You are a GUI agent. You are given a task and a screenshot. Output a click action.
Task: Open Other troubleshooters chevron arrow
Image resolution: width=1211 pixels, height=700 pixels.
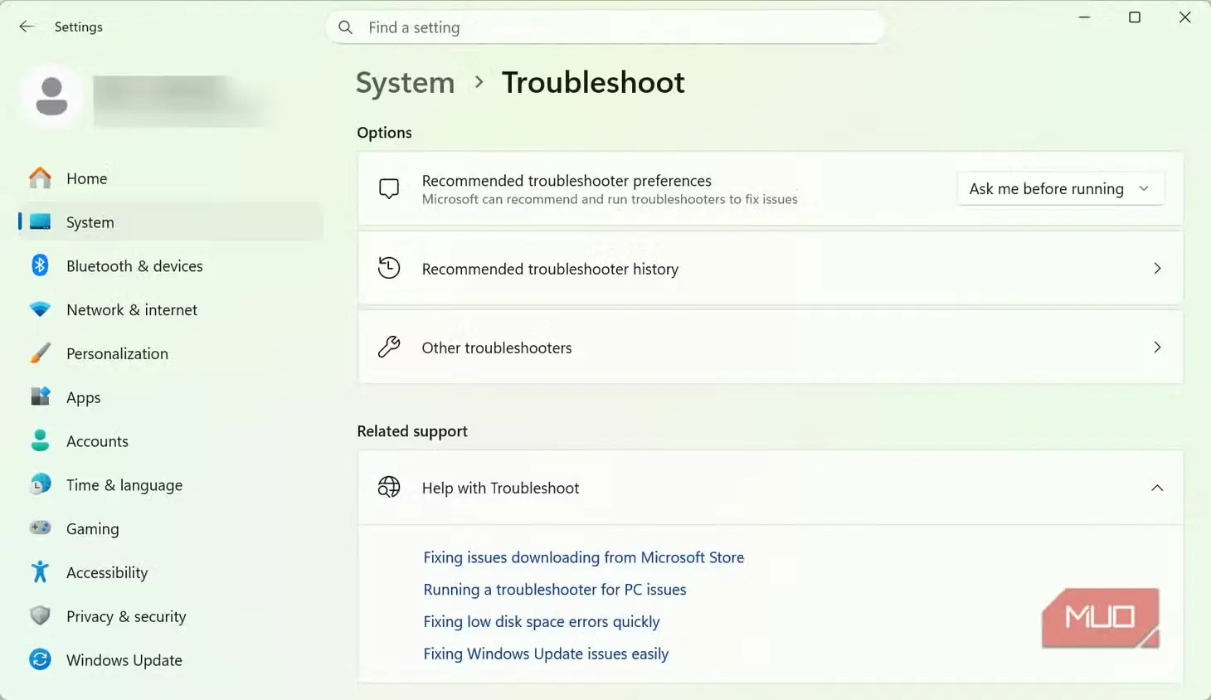1157,347
